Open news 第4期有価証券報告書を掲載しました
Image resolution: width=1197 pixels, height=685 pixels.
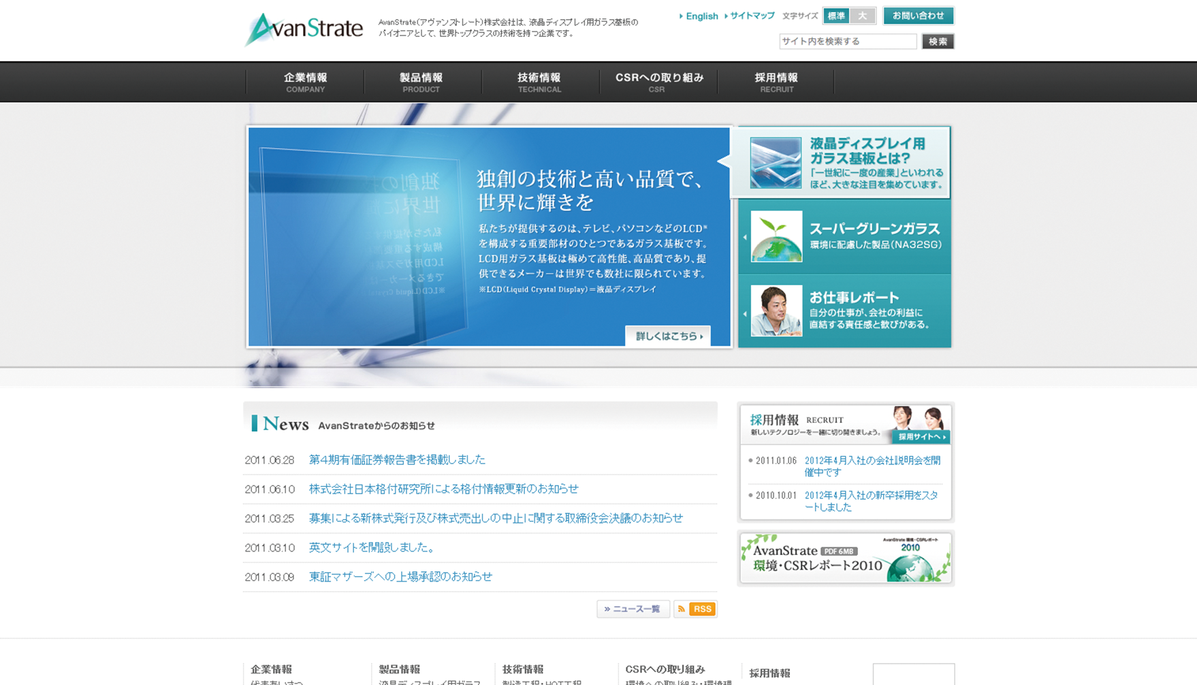click(x=397, y=460)
